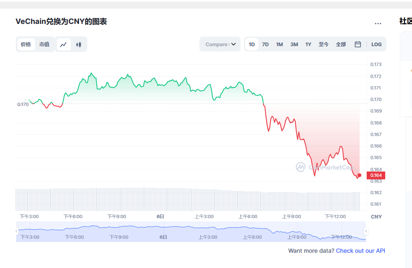Click the 6日 main x-axis date label
Viewport: 412px width, 268px height.
pos(160,216)
